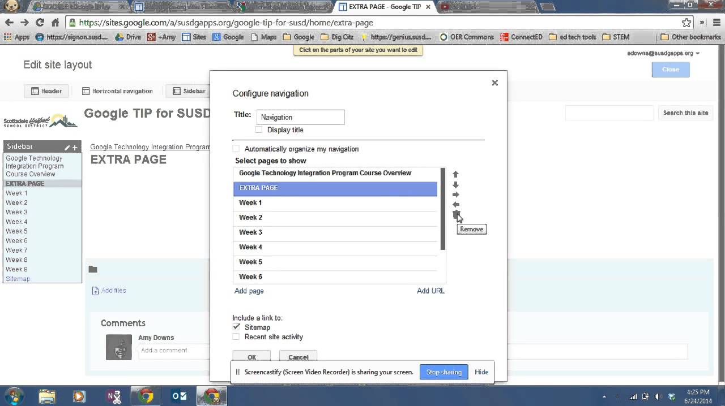Open the OER Commons bookmark
The image size is (725, 406).
[x=467, y=37]
